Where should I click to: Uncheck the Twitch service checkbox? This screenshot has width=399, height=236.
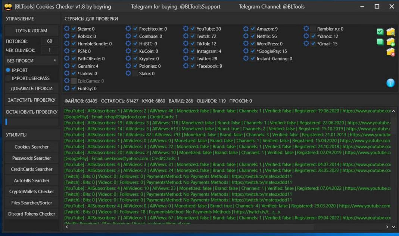193,36
